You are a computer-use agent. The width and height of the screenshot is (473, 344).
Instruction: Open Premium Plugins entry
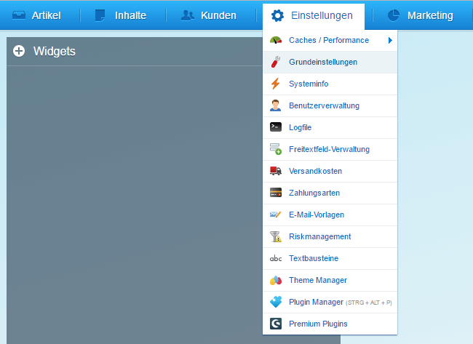[x=330, y=324]
